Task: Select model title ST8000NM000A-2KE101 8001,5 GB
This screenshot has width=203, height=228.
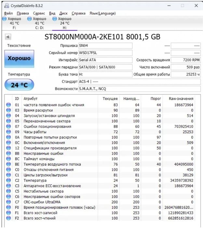Action: pos(102,37)
